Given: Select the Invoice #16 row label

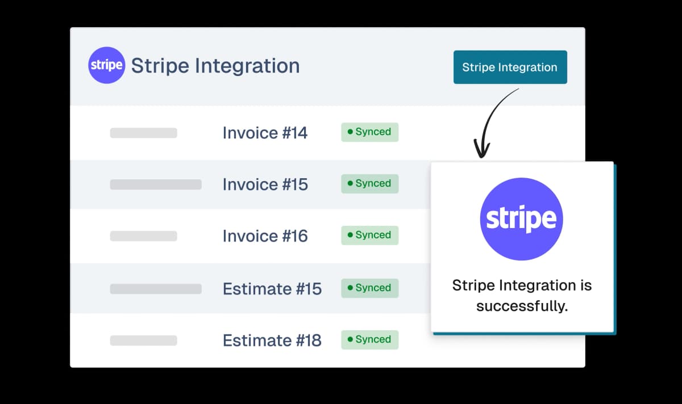Looking at the screenshot, I should click(x=265, y=236).
